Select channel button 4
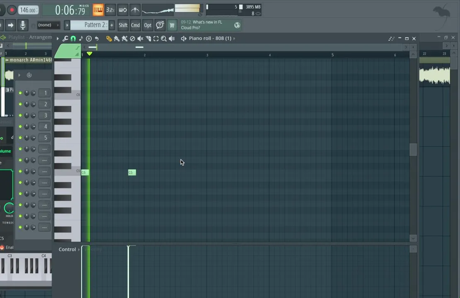460x298 pixels. 45,126
